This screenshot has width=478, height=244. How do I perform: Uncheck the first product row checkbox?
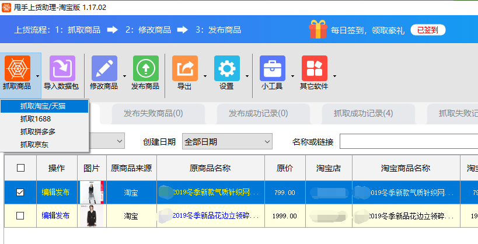click(20, 192)
